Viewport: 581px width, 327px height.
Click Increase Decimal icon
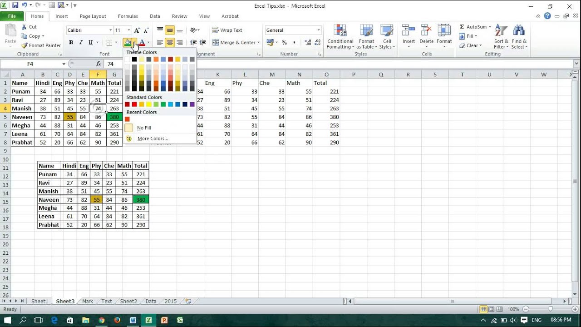tap(308, 43)
